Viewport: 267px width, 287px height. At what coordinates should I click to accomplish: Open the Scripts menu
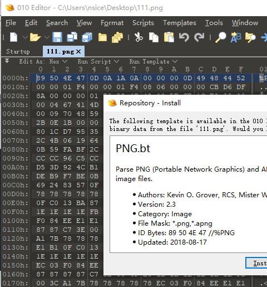(143, 23)
